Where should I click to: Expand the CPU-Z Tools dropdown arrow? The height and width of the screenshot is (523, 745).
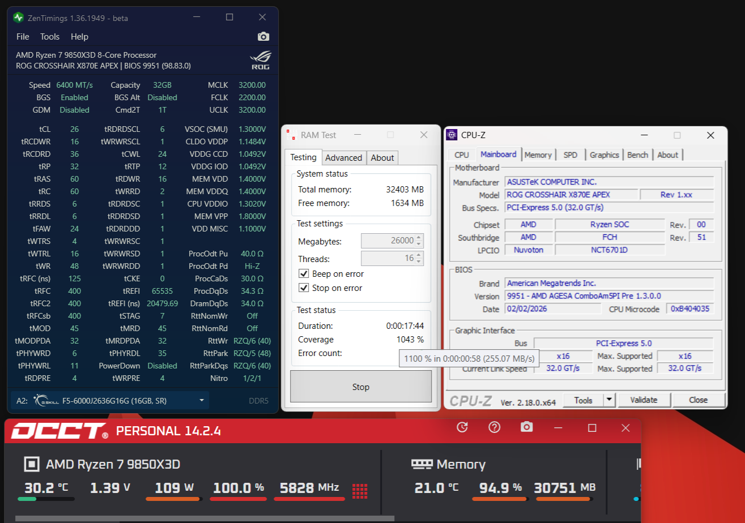point(609,400)
